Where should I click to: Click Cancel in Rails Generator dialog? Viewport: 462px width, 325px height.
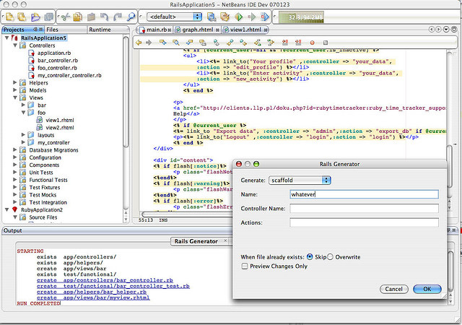point(393,289)
